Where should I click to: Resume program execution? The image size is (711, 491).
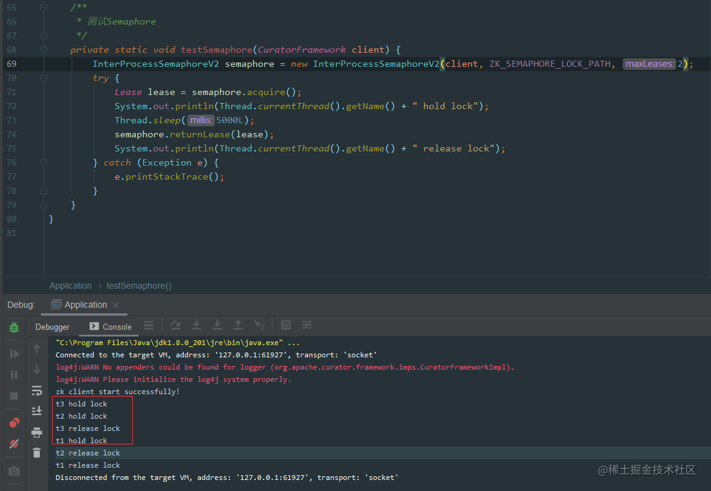pos(13,354)
